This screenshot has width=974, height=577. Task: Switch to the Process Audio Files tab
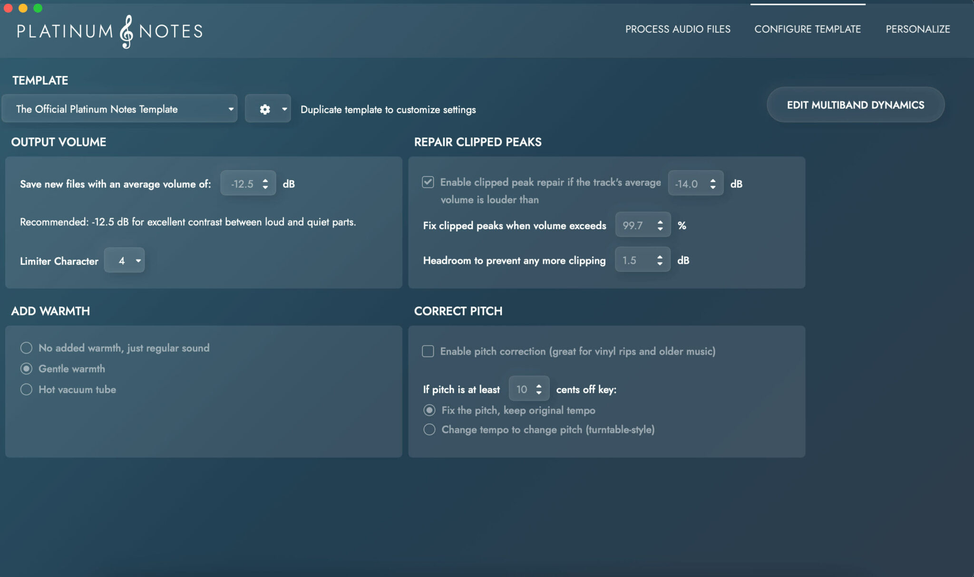point(678,29)
